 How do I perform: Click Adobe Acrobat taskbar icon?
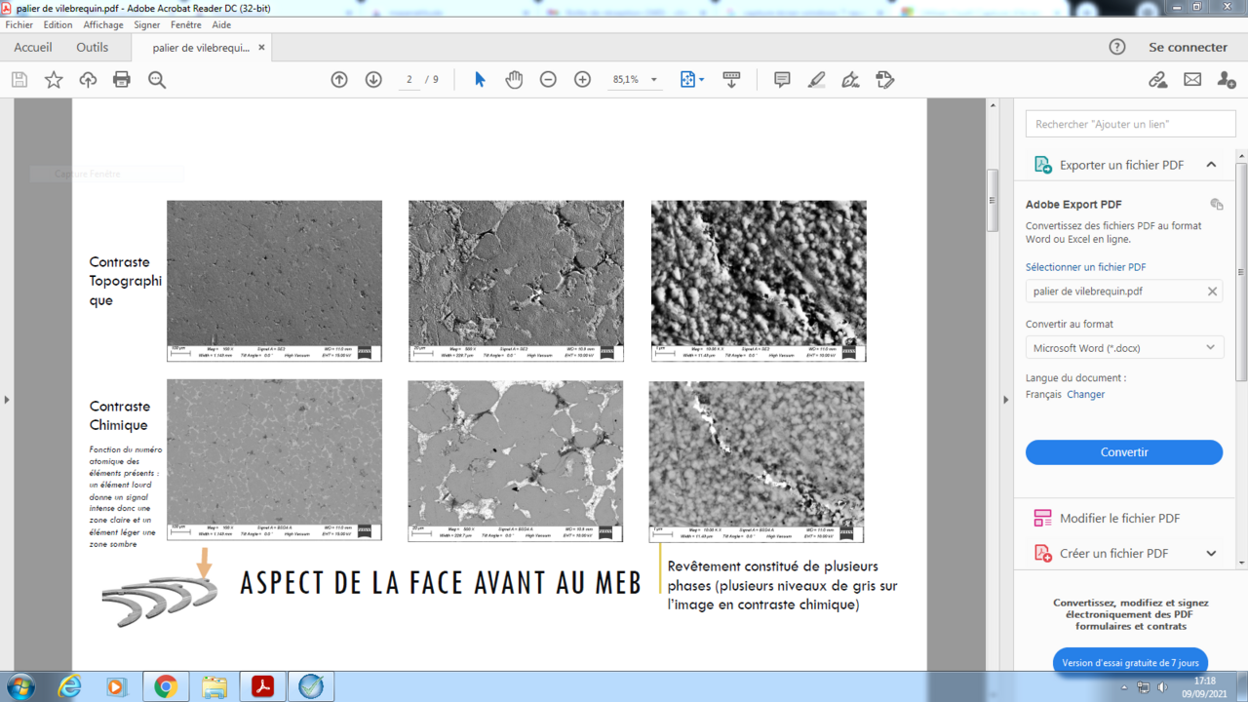point(263,686)
